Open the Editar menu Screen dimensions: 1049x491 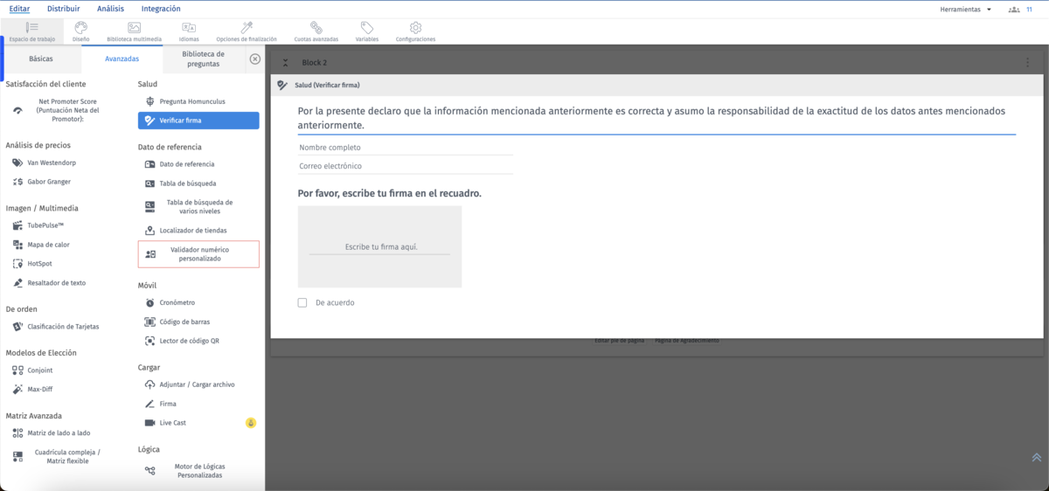tap(19, 9)
